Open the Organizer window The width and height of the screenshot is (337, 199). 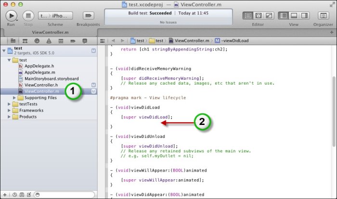(323, 16)
